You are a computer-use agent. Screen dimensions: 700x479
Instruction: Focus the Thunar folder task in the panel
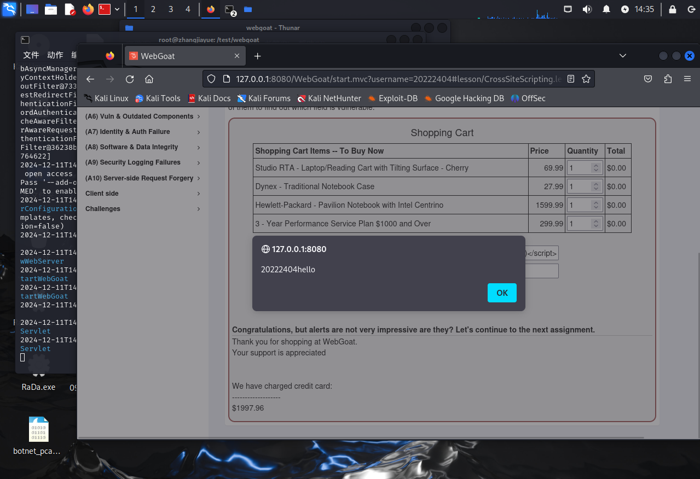click(248, 9)
